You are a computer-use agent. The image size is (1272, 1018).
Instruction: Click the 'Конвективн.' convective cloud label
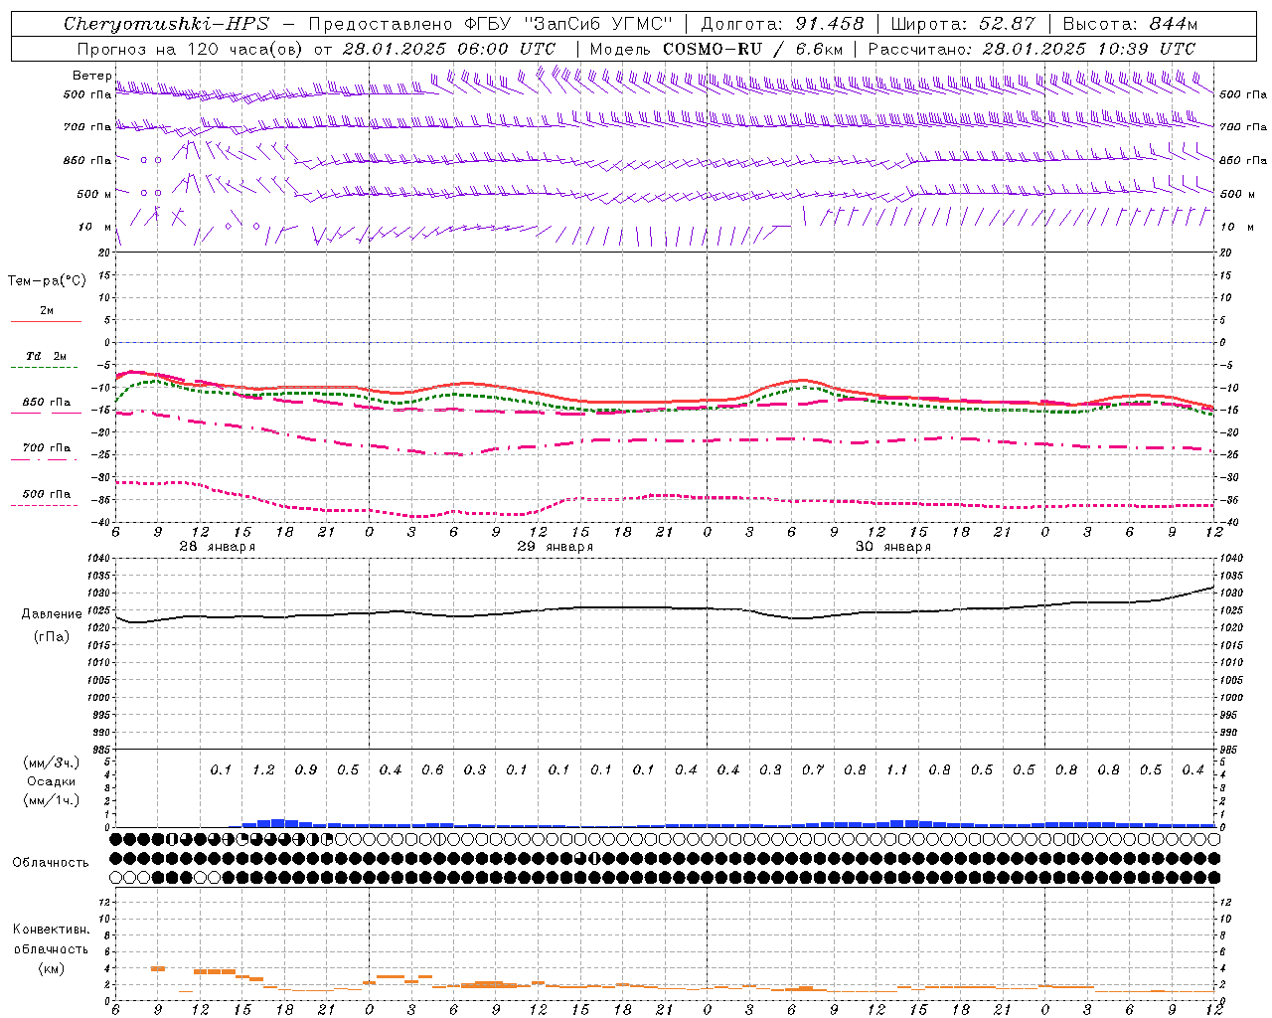(51, 930)
